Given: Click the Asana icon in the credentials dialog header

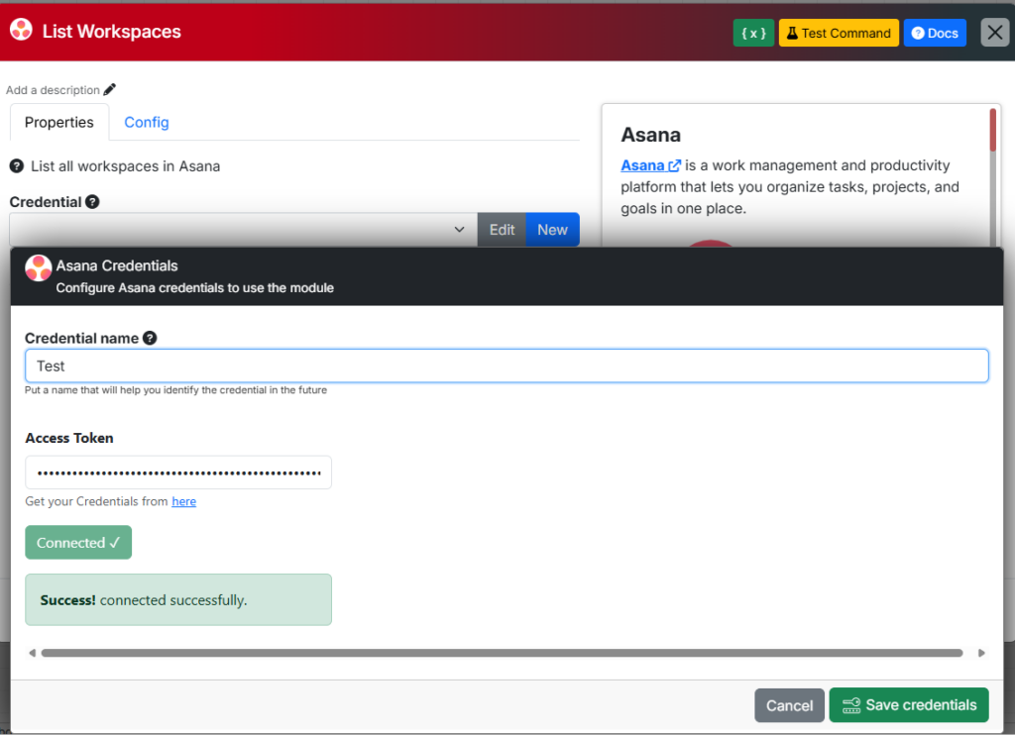Looking at the screenshot, I should pos(39,267).
